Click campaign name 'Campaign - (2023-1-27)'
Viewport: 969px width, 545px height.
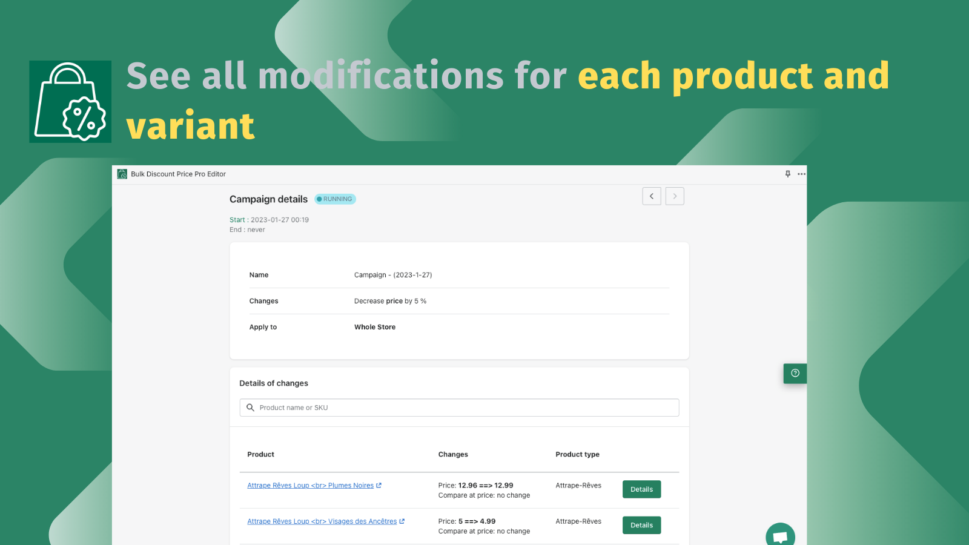[393, 275]
